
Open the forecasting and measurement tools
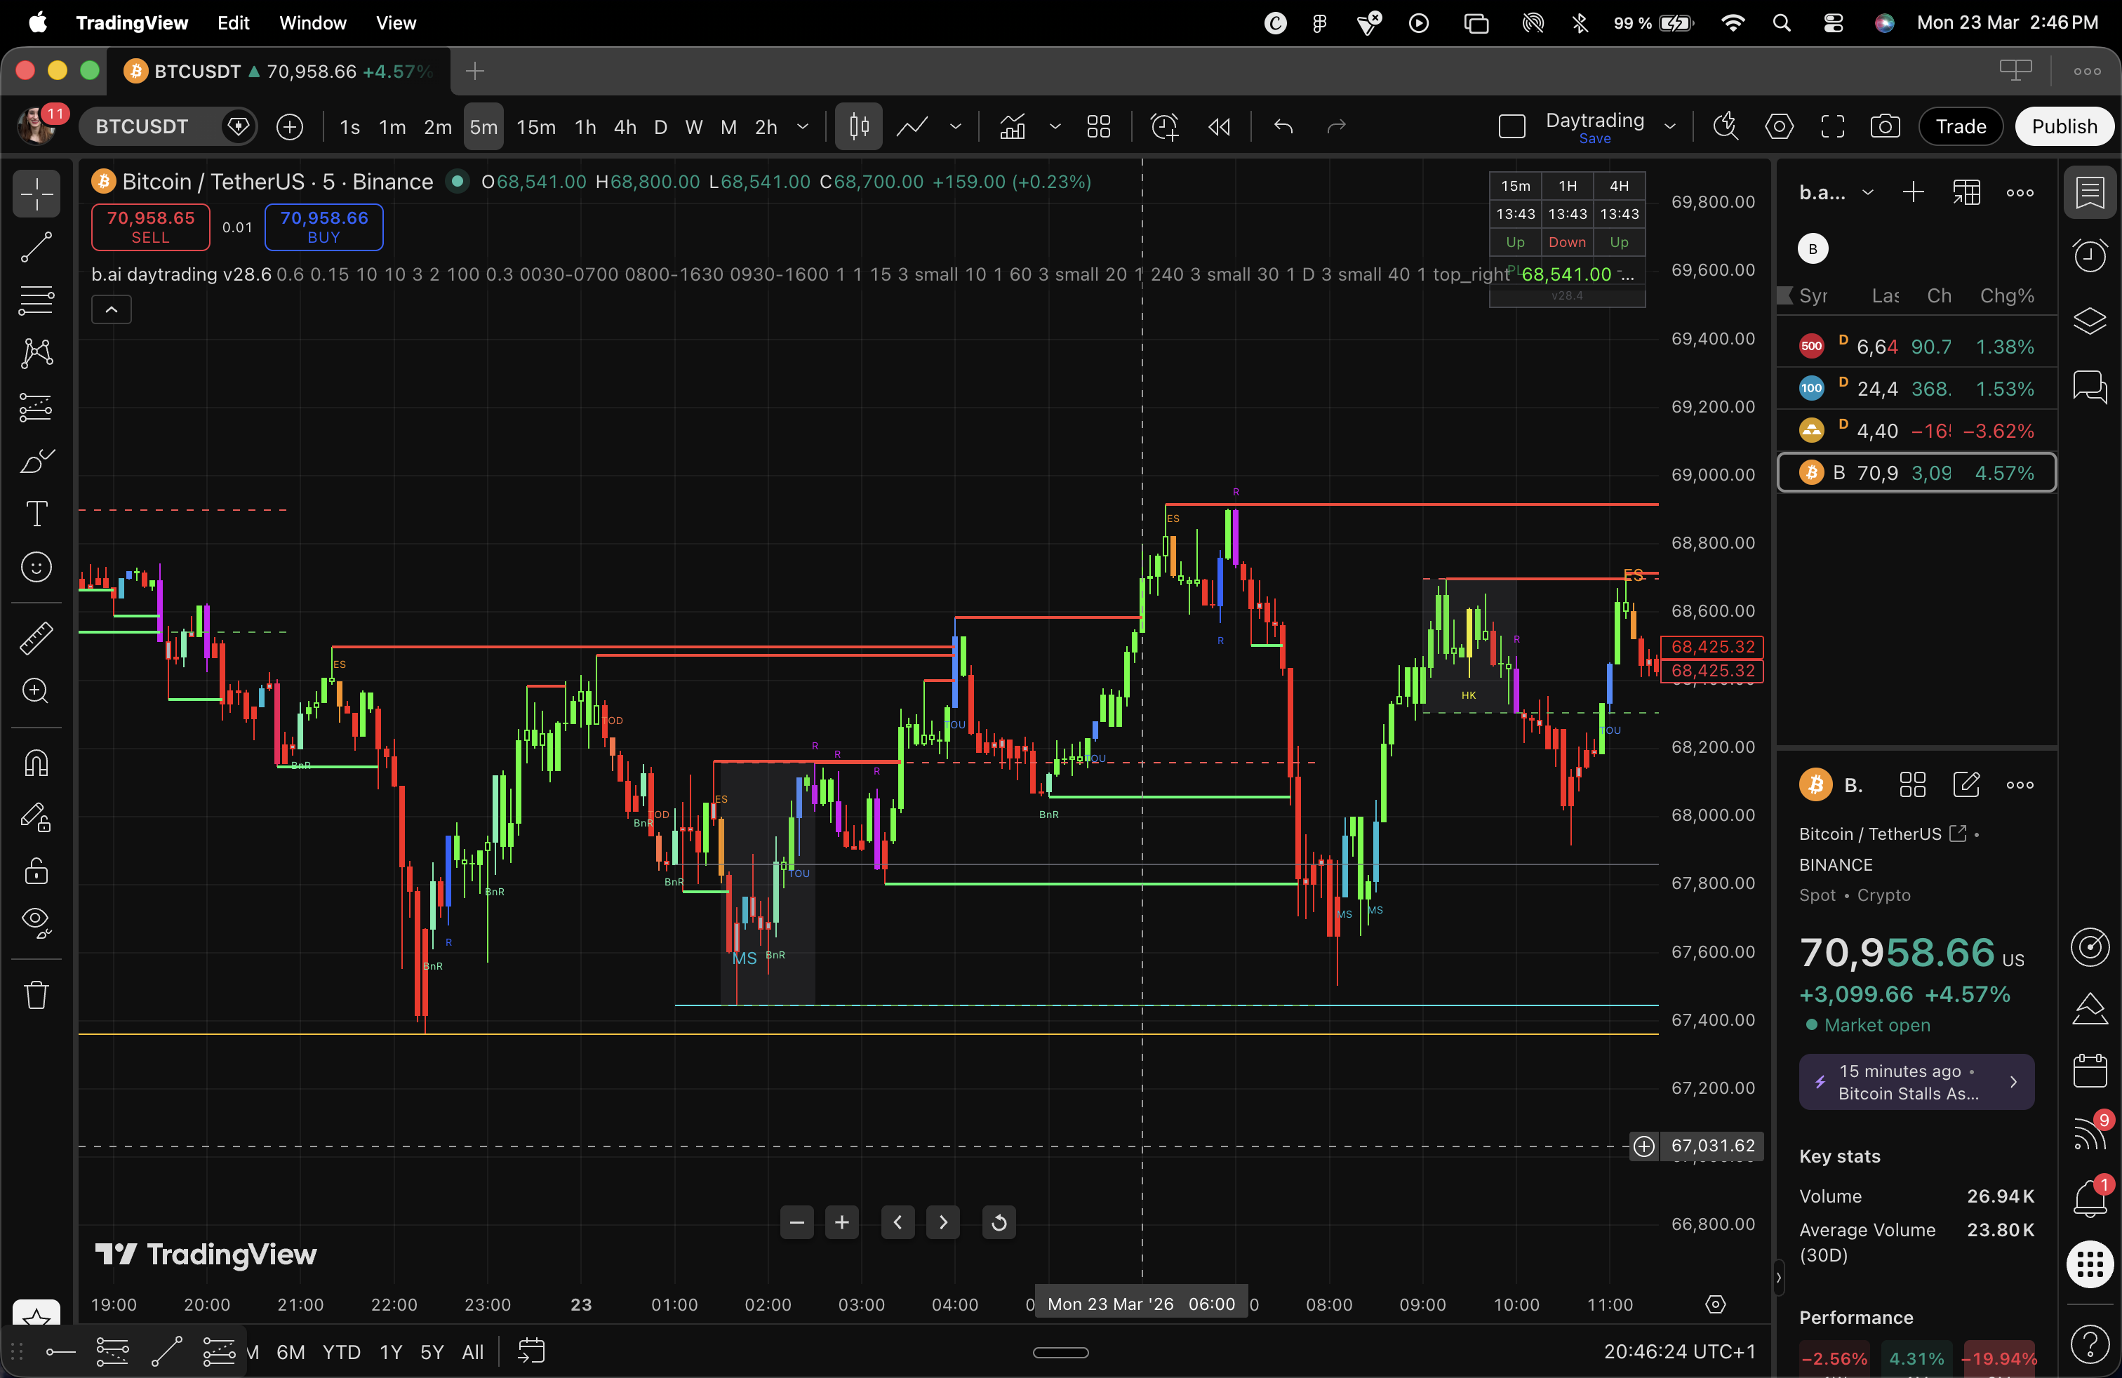36,408
